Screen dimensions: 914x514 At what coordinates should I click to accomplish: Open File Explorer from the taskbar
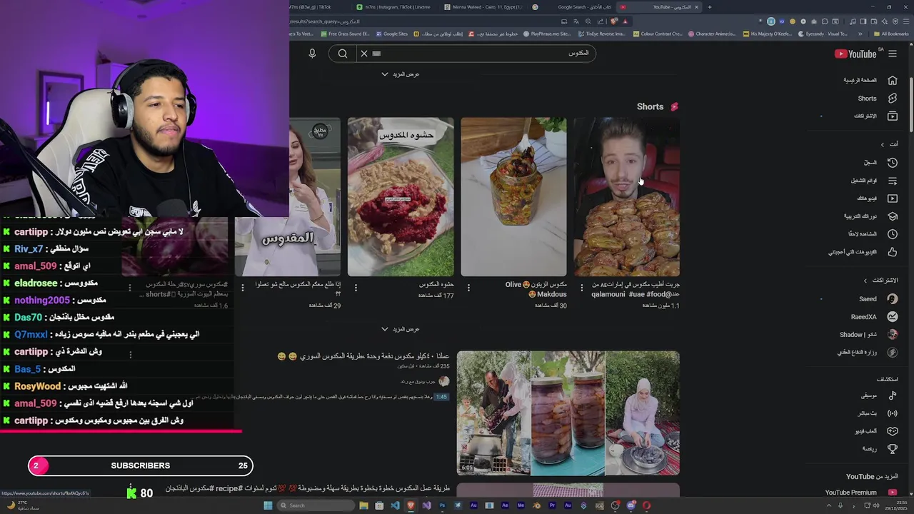coord(364,505)
